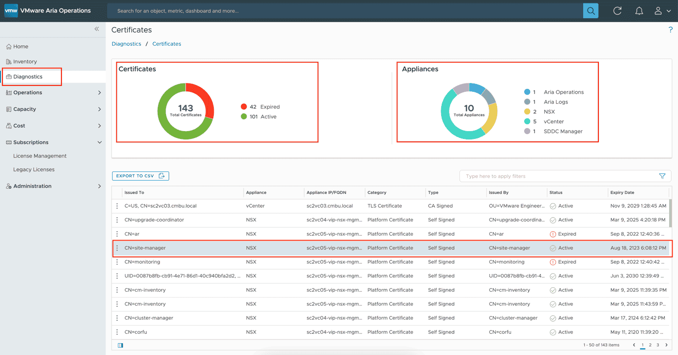Expand the Operations menu section

point(100,93)
